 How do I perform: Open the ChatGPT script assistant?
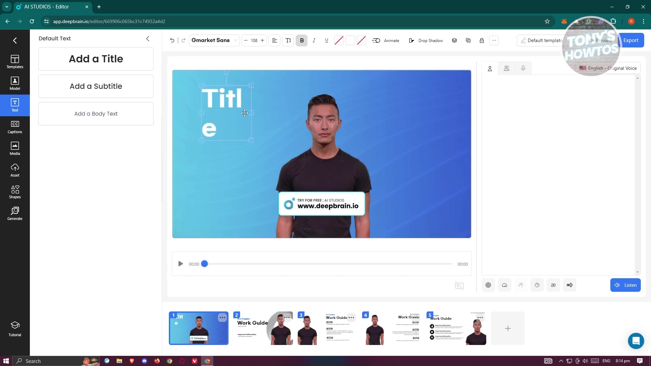tap(488, 285)
